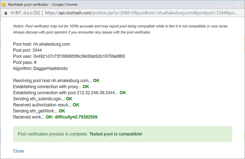Click the Close link at the bottom
Screen dimensions: 245x159
[18, 151]
